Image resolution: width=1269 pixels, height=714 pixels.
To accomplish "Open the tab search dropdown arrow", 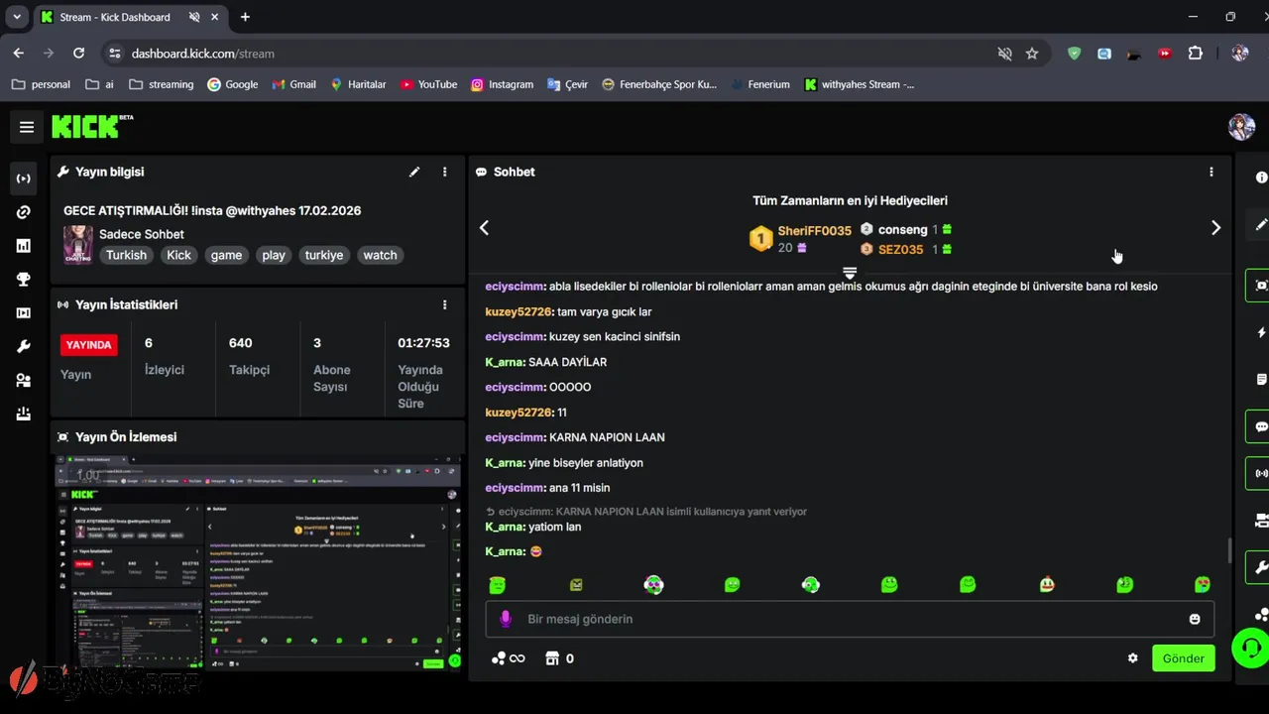I will pos(17,17).
